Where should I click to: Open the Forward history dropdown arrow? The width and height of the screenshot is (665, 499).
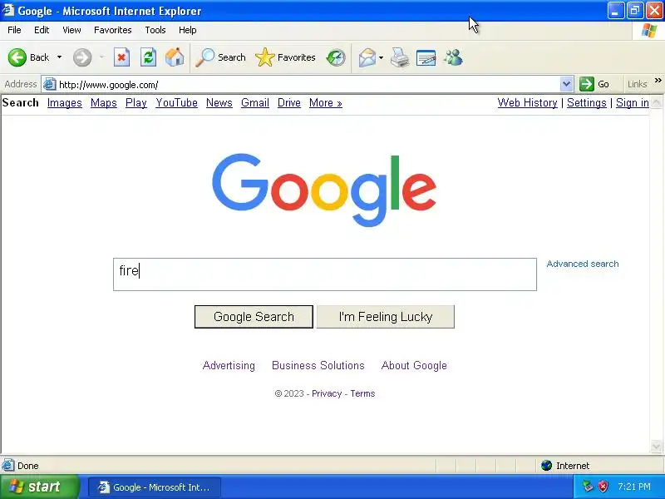pyautogui.click(x=101, y=57)
